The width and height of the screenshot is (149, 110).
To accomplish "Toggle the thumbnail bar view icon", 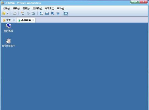I will [x=47, y=13].
